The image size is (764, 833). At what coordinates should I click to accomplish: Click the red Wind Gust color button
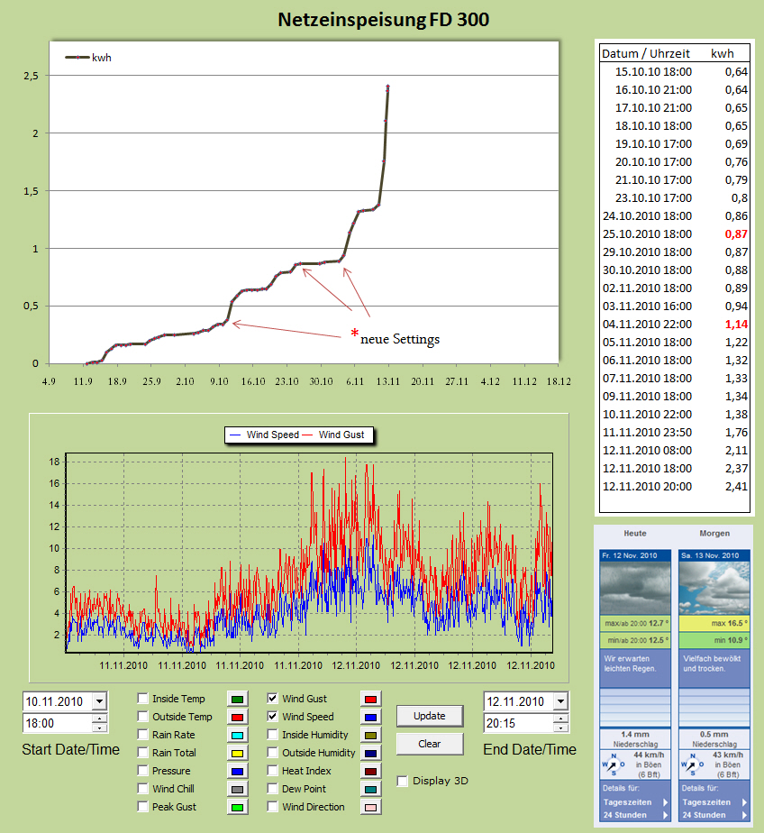click(370, 699)
